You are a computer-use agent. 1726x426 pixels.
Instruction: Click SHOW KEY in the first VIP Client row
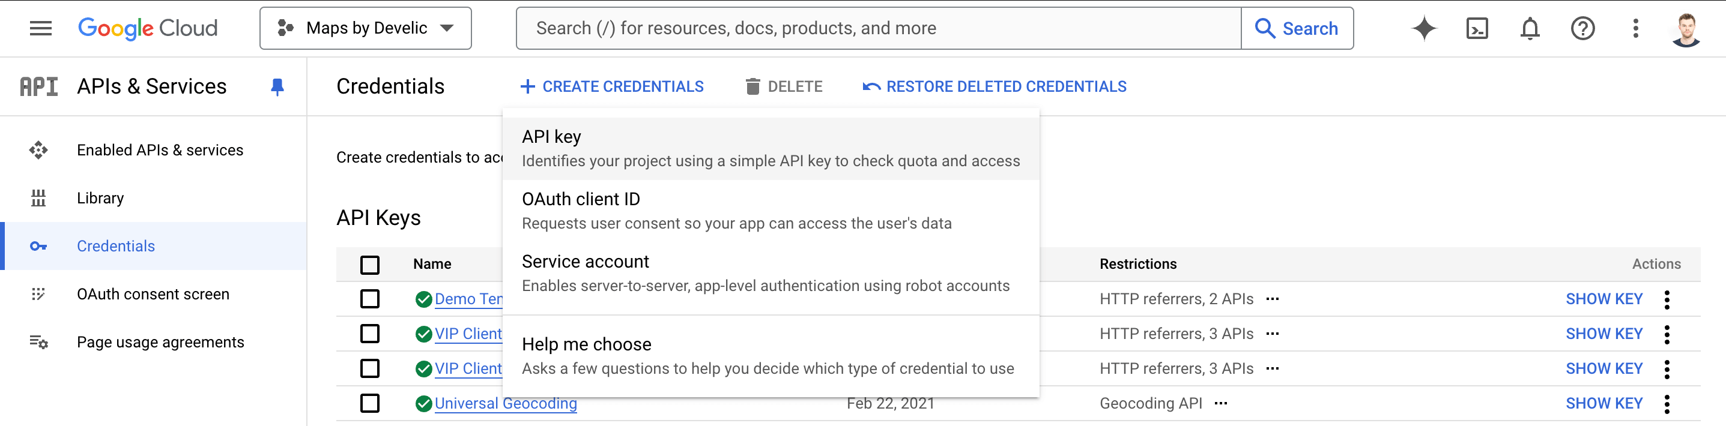click(1604, 334)
